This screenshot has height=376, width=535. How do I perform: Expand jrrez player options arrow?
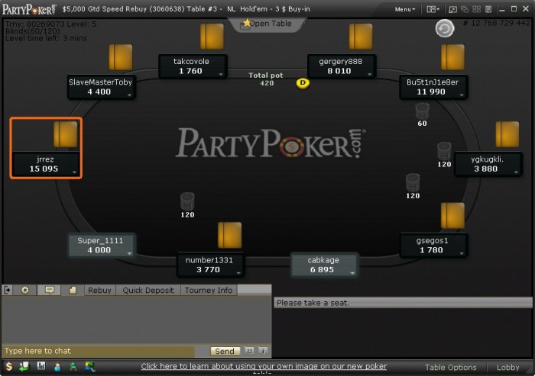point(74,172)
